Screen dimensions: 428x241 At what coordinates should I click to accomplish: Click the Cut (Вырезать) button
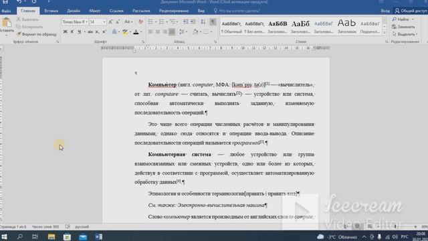[27, 19]
